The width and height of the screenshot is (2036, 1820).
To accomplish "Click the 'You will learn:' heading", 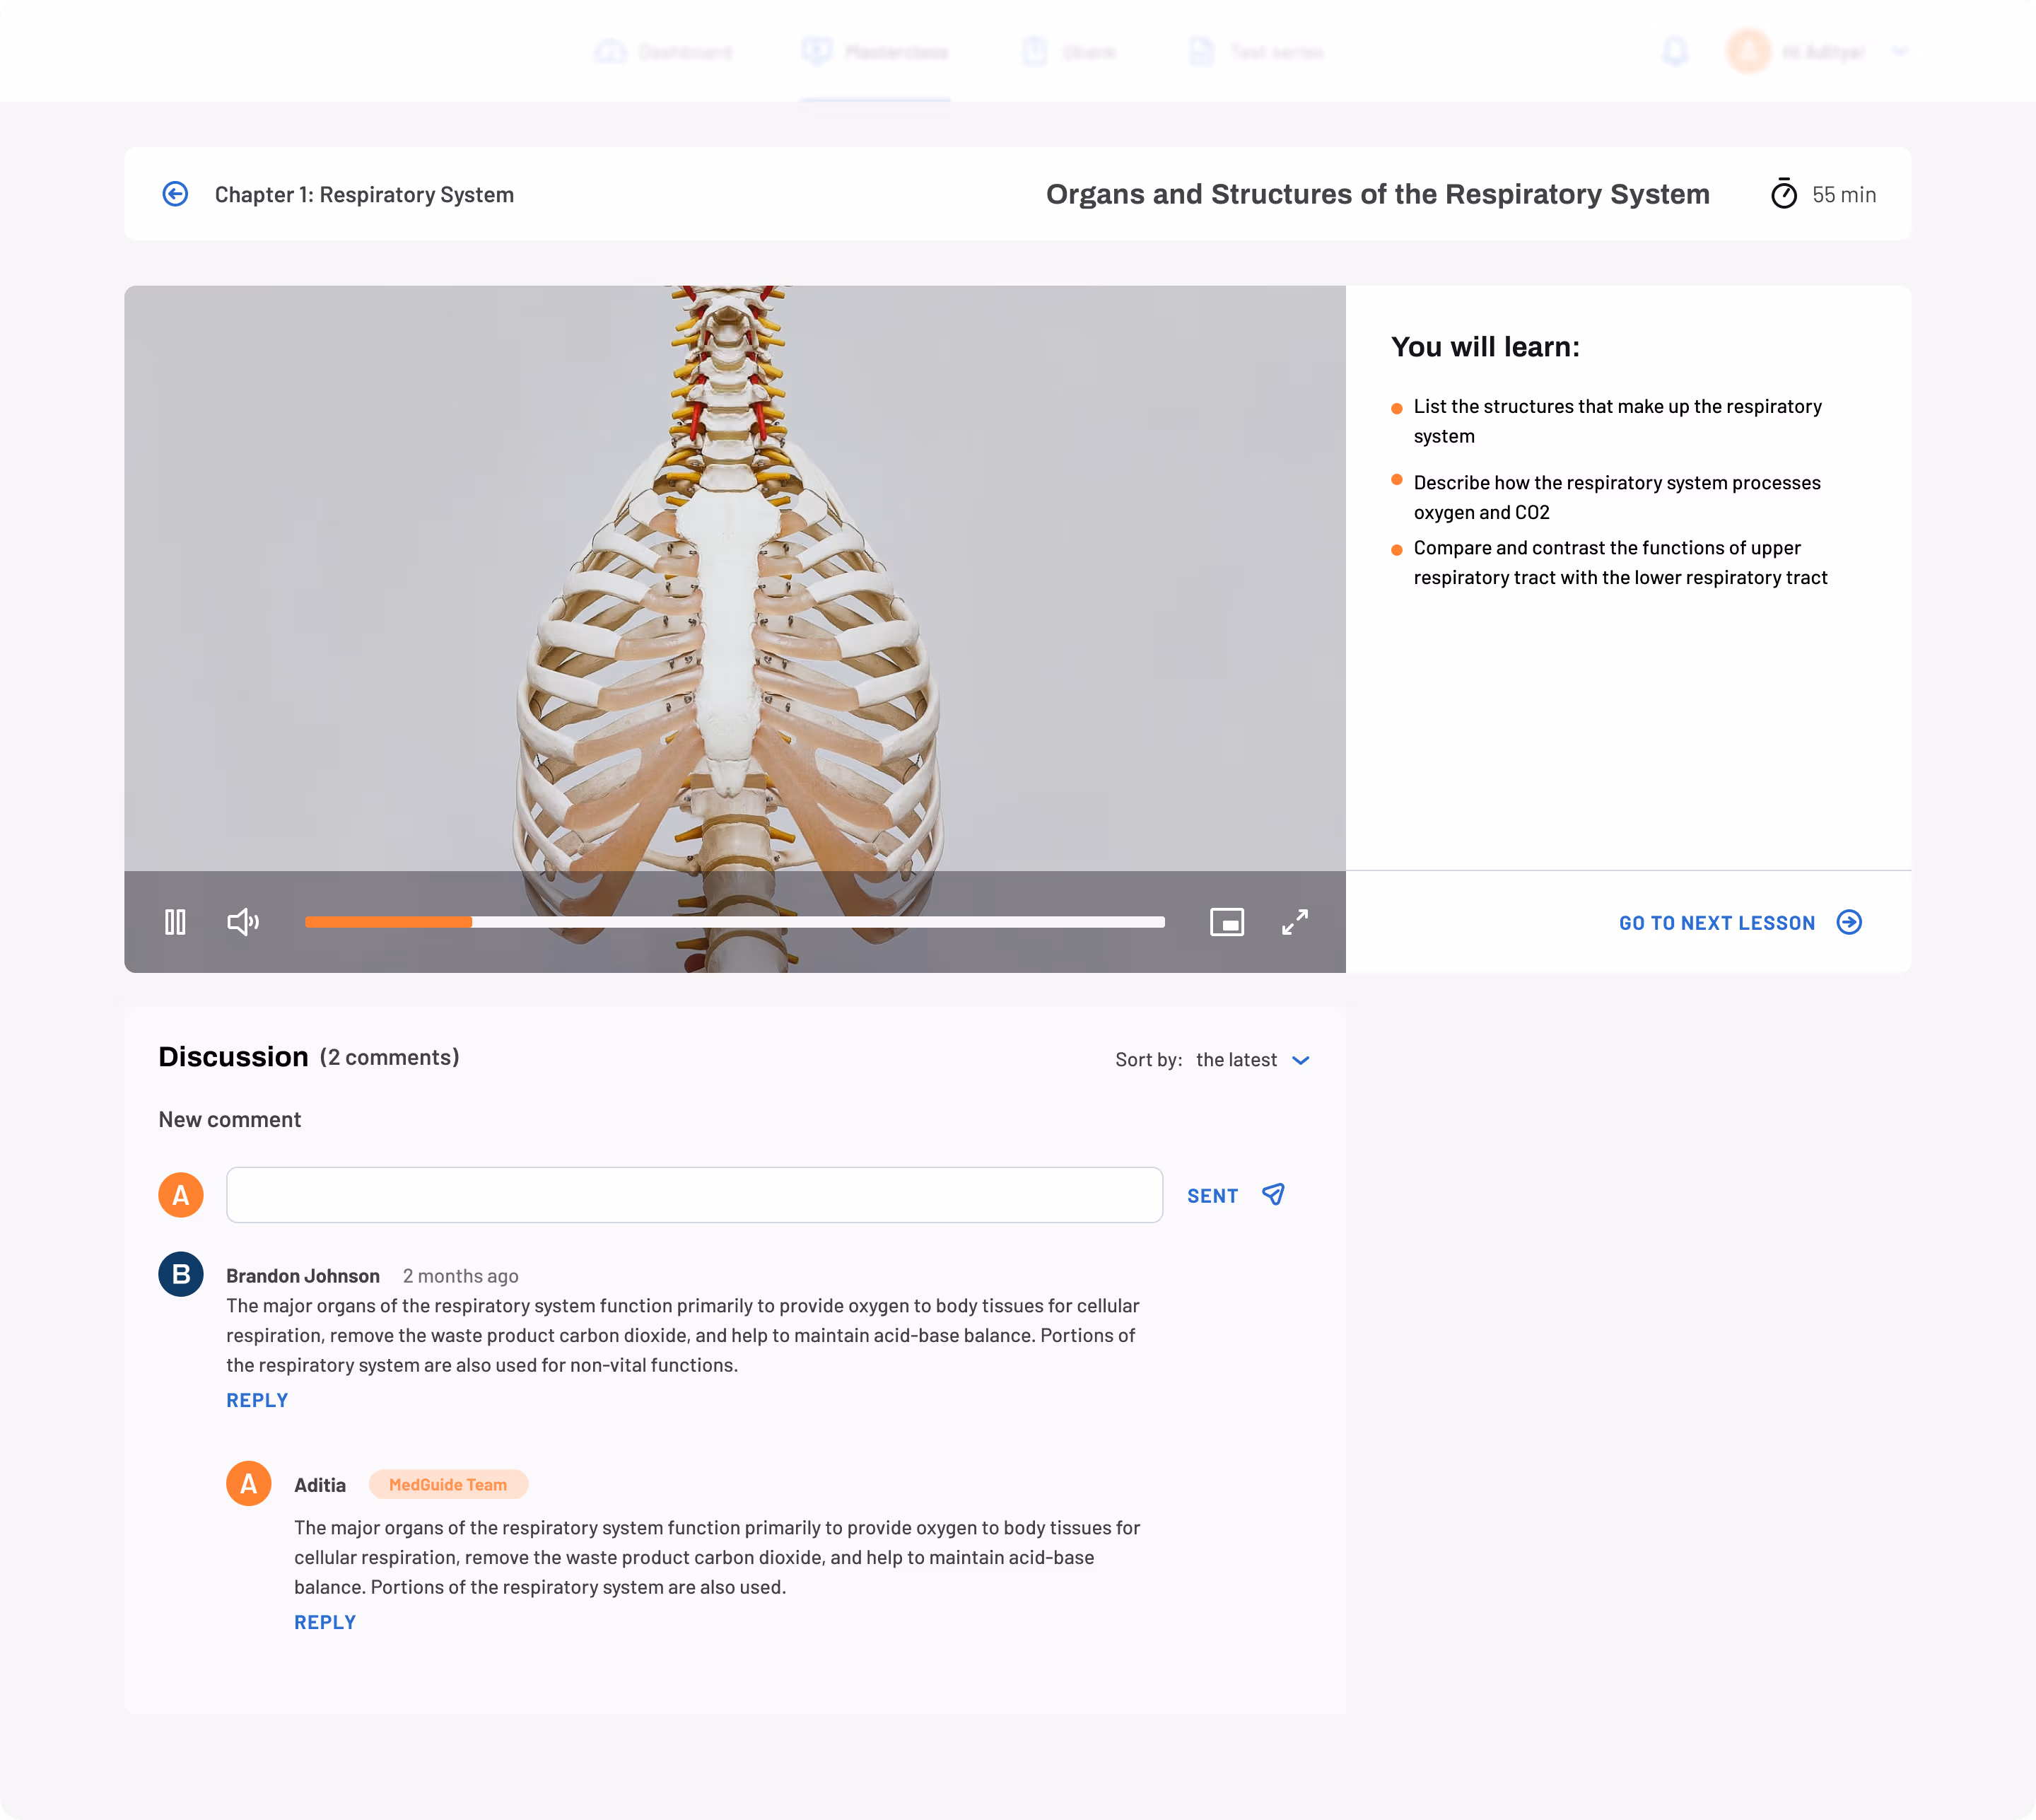I will (1485, 347).
